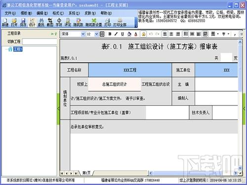Click the horizontal scrollbar left arrow
This screenshot has width=247, height=185.
pos(151,173)
